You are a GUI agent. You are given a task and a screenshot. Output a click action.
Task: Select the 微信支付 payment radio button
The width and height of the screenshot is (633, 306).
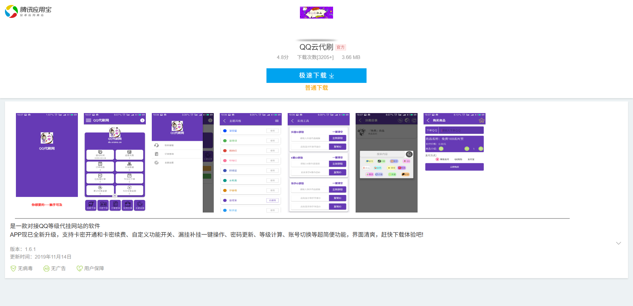(x=437, y=159)
